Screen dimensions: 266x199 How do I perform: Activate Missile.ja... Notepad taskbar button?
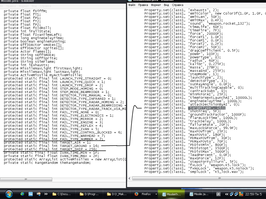(x=199, y=194)
